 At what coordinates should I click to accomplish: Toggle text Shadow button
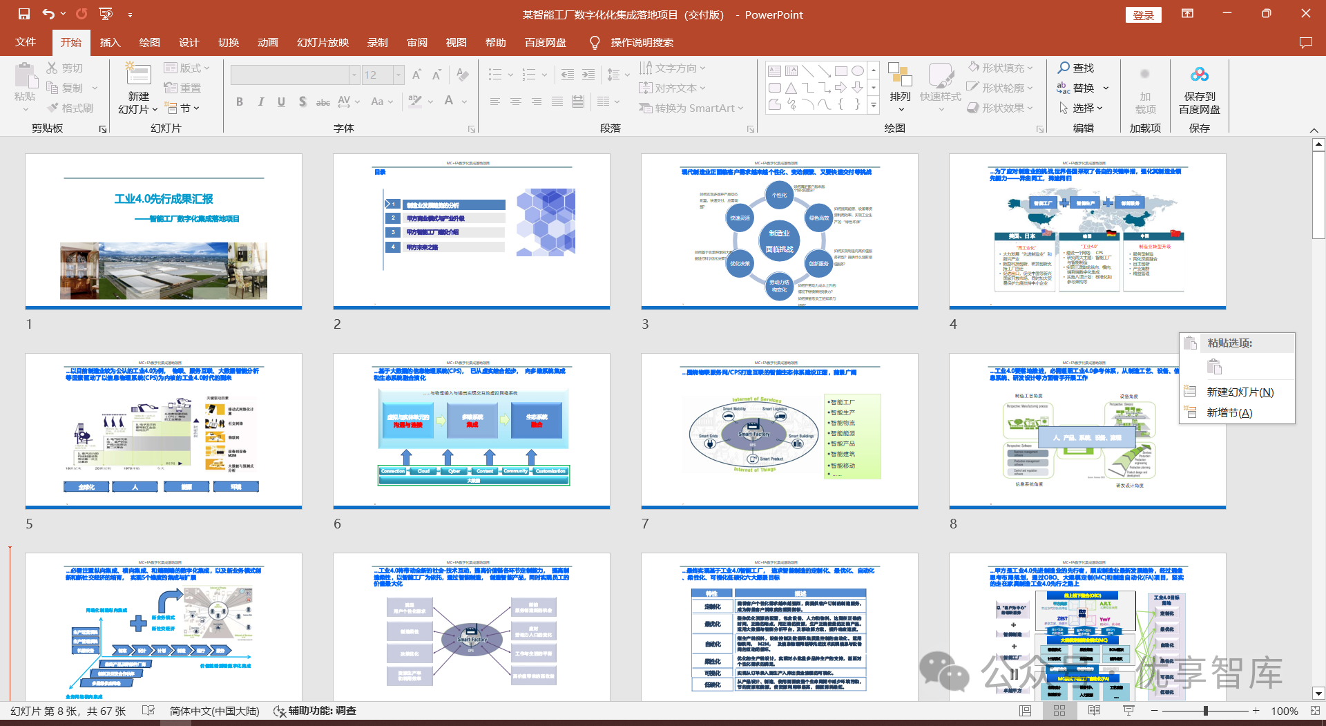[302, 102]
